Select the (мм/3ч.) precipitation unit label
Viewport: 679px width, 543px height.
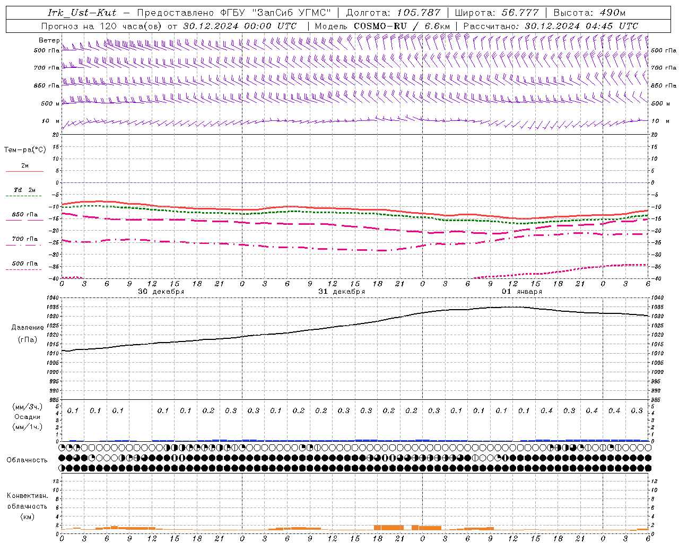(28, 407)
